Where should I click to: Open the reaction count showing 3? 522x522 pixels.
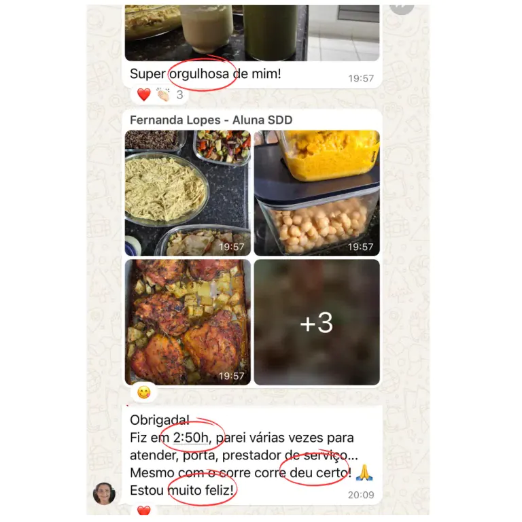tap(179, 94)
